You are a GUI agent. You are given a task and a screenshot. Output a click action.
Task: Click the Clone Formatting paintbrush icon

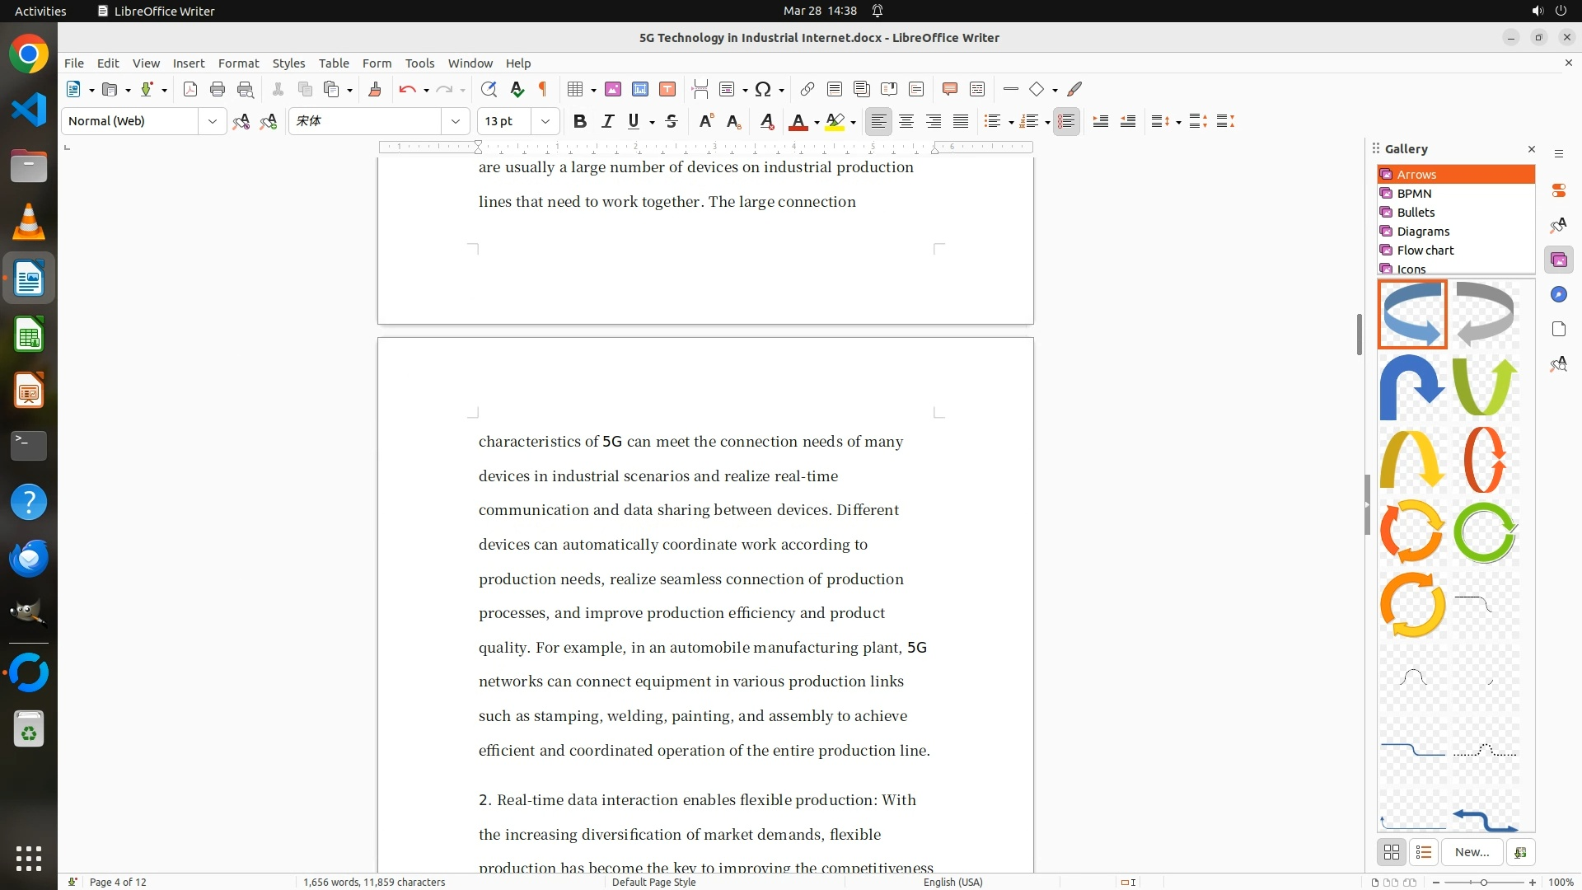click(x=375, y=90)
